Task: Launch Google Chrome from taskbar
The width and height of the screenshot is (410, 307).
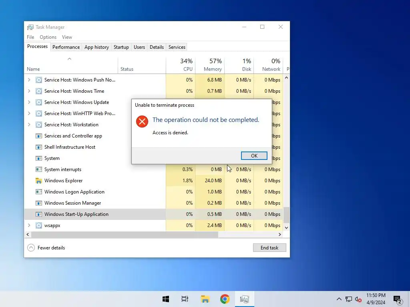Action: click(225, 299)
